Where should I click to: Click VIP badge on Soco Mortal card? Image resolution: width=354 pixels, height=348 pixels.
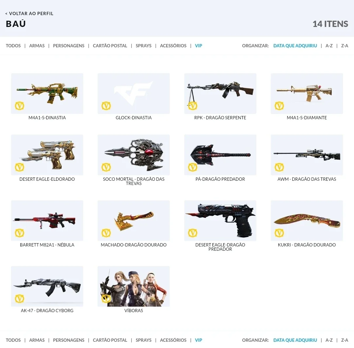point(106,167)
